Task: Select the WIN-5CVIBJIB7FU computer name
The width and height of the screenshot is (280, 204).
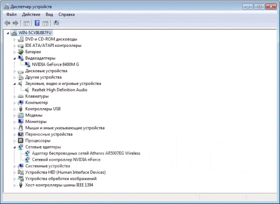Action: 35,33
